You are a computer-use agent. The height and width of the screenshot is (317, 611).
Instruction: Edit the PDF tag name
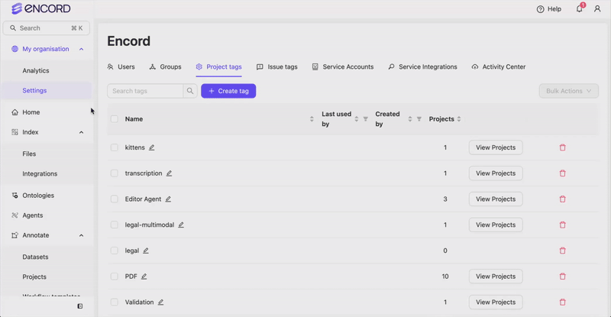click(x=144, y=276)
